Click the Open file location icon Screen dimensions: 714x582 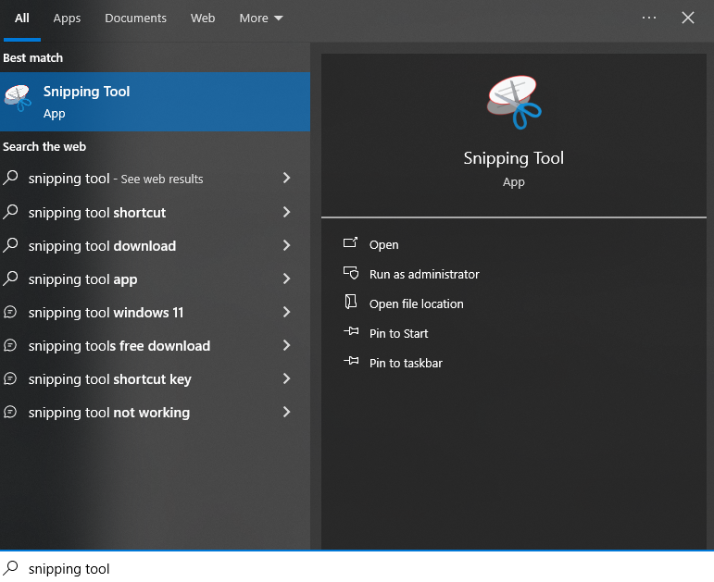click(x=350, y=303)
